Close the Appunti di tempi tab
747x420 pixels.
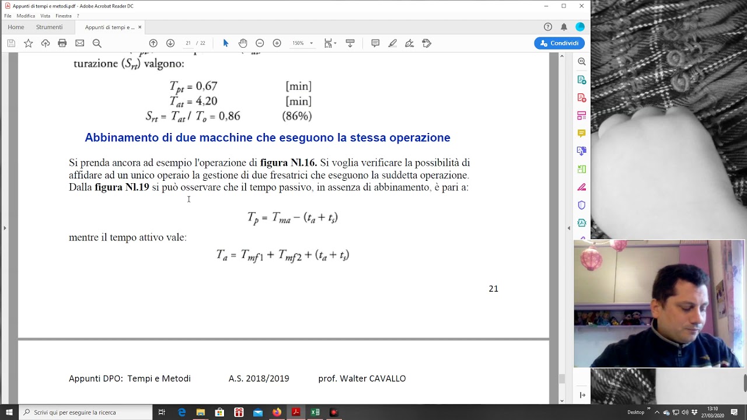tap(140, 27)
